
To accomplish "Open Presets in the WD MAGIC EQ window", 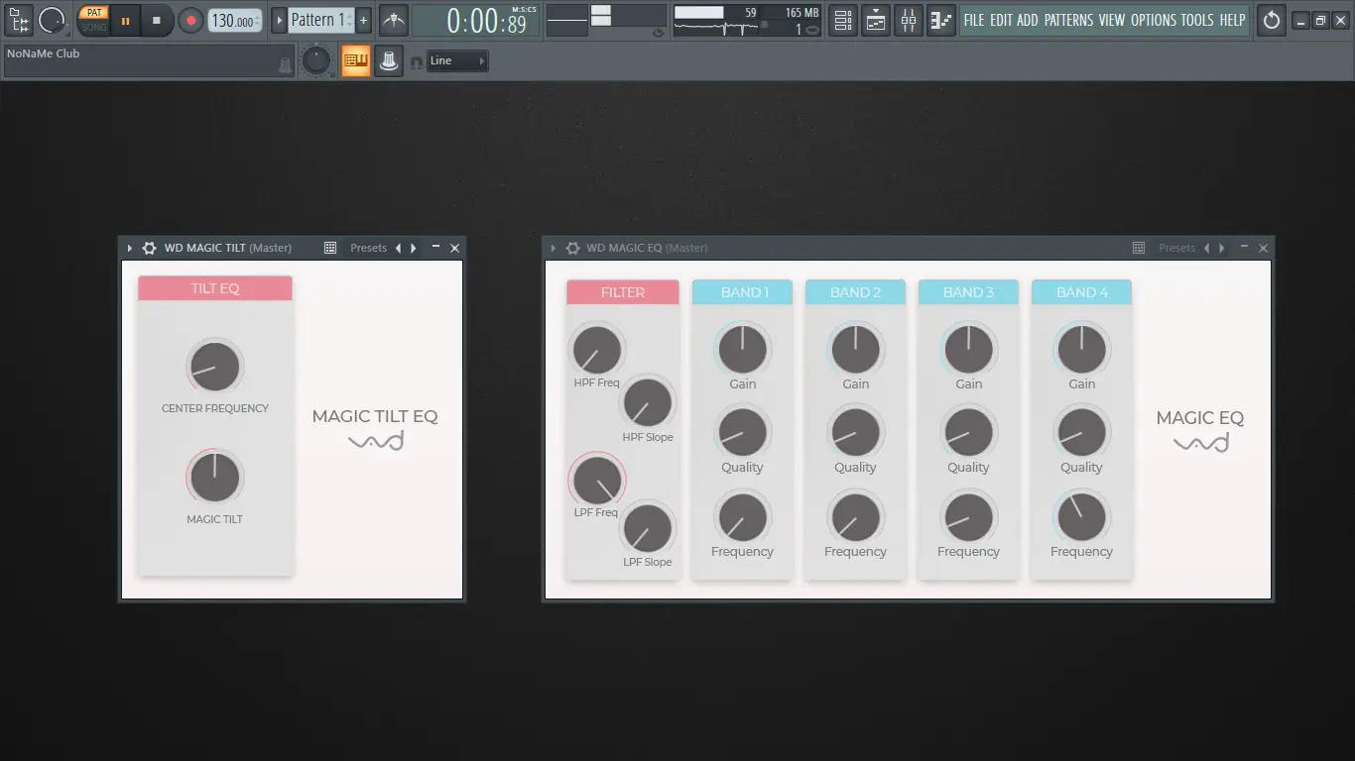I will pos(1176,248).
